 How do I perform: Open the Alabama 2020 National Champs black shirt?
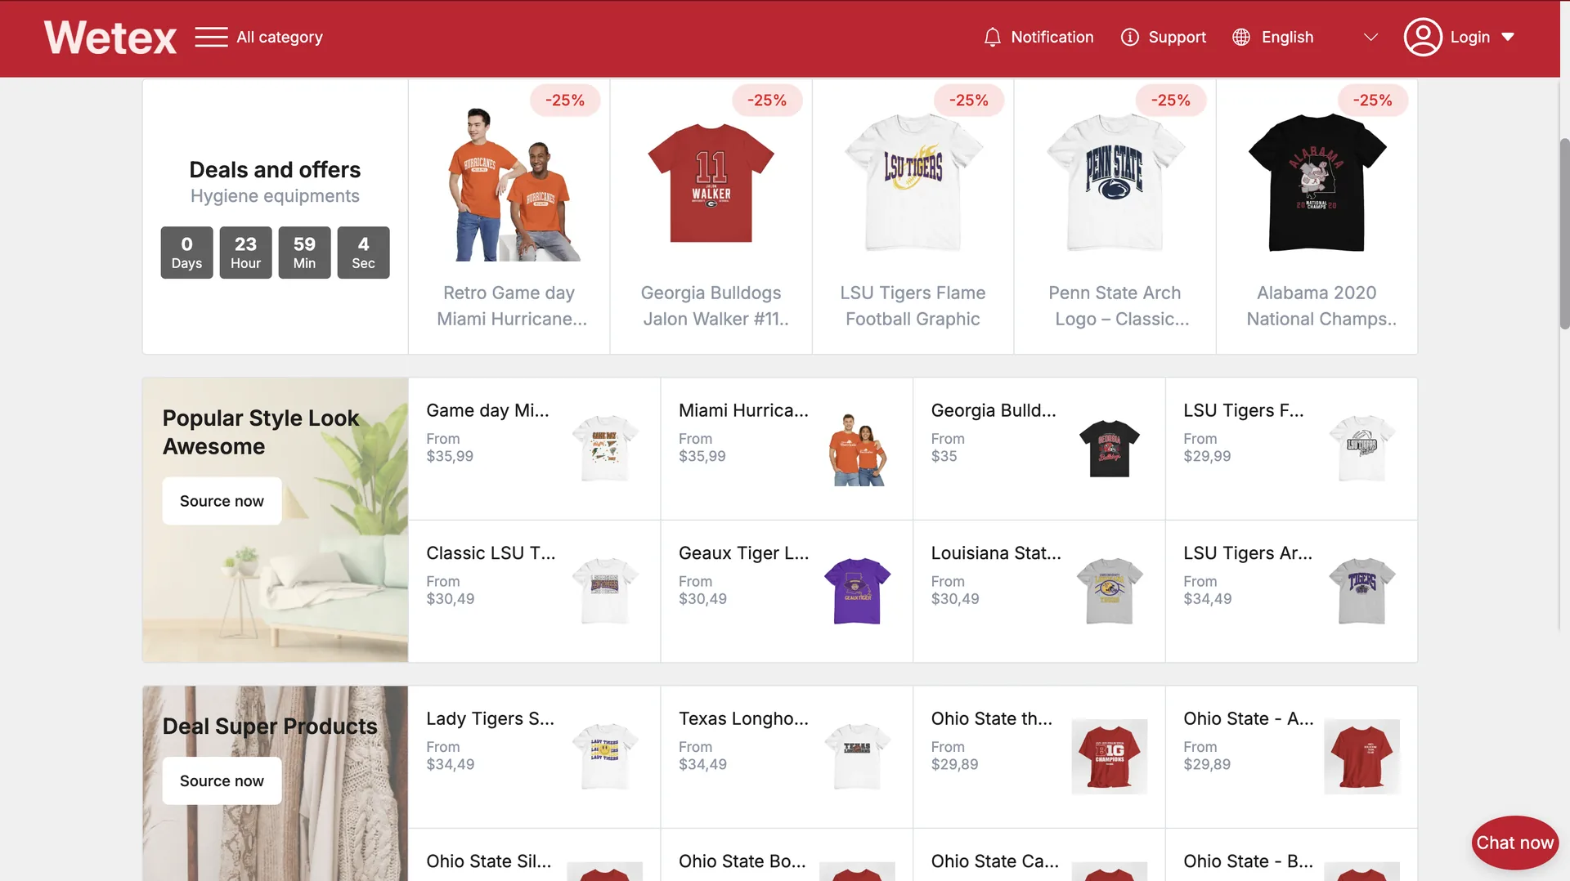[x=1316, y=182]
